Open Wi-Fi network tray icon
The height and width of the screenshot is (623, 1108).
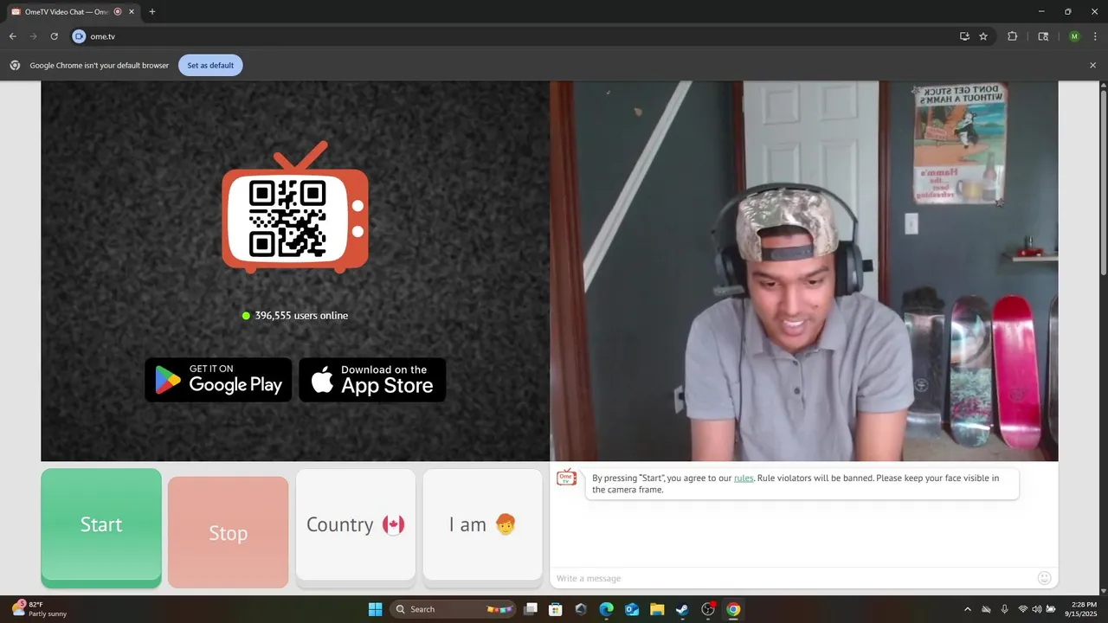tap(1023, 609)
